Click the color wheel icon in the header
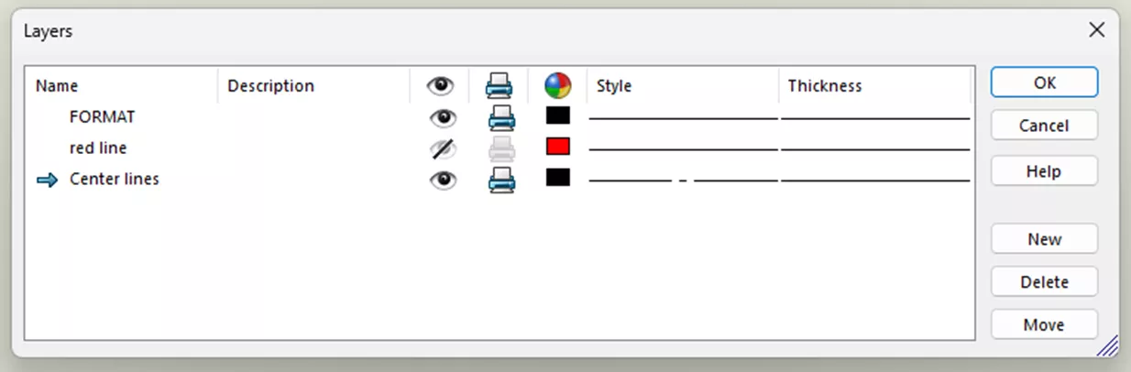Screen dimensions: 1131x372 (557, 86)
